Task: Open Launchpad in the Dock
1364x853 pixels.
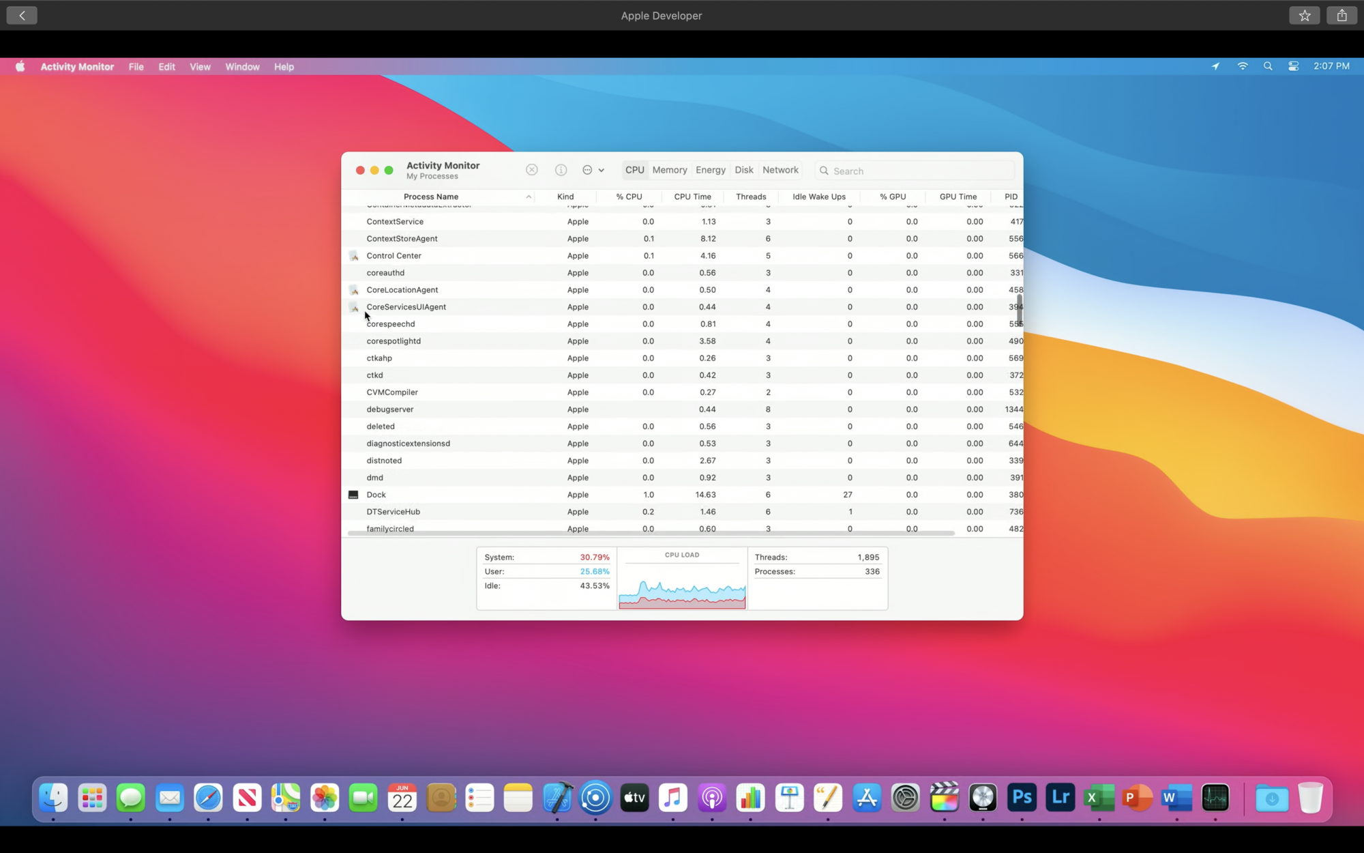Action: pyautogui.click(x=92, y=798)
